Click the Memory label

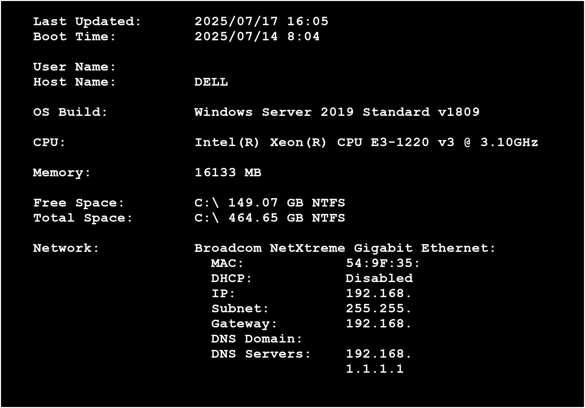61,173
